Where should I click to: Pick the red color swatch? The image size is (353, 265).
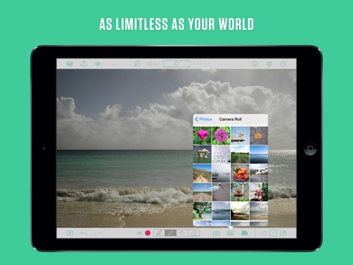[148, 233]
